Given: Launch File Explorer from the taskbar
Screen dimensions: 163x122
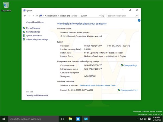Looking at the screenshot, I should 70,119.
